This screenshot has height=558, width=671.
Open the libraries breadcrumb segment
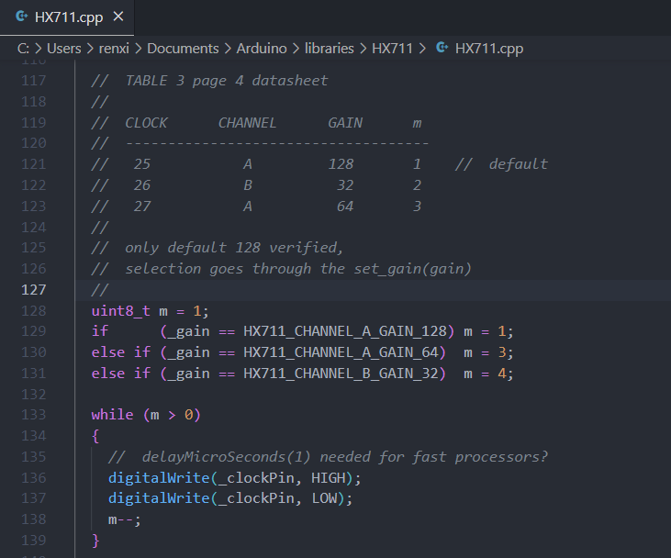coord(330,49)
